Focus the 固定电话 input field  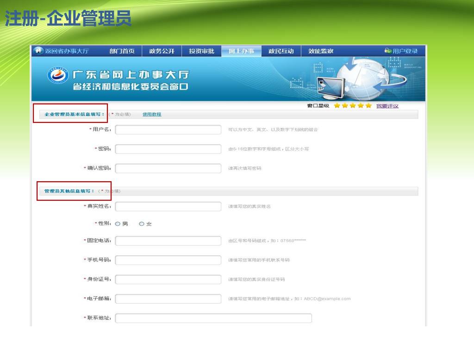pos(168,241)
